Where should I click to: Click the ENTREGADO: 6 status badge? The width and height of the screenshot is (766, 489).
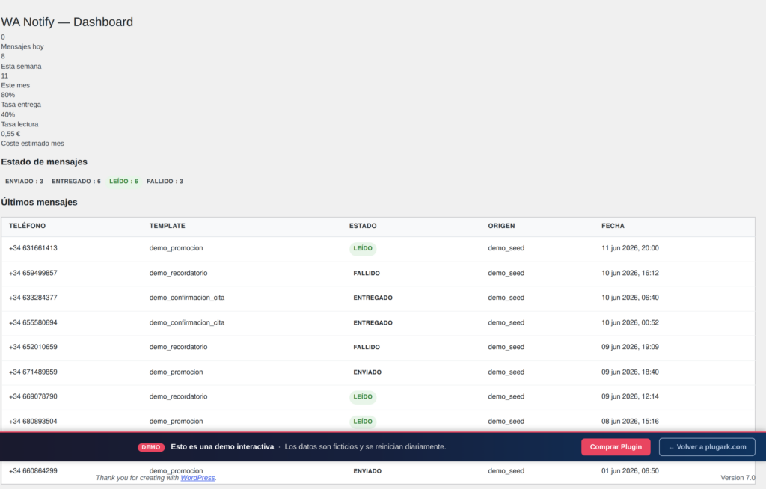coord(76,181)
